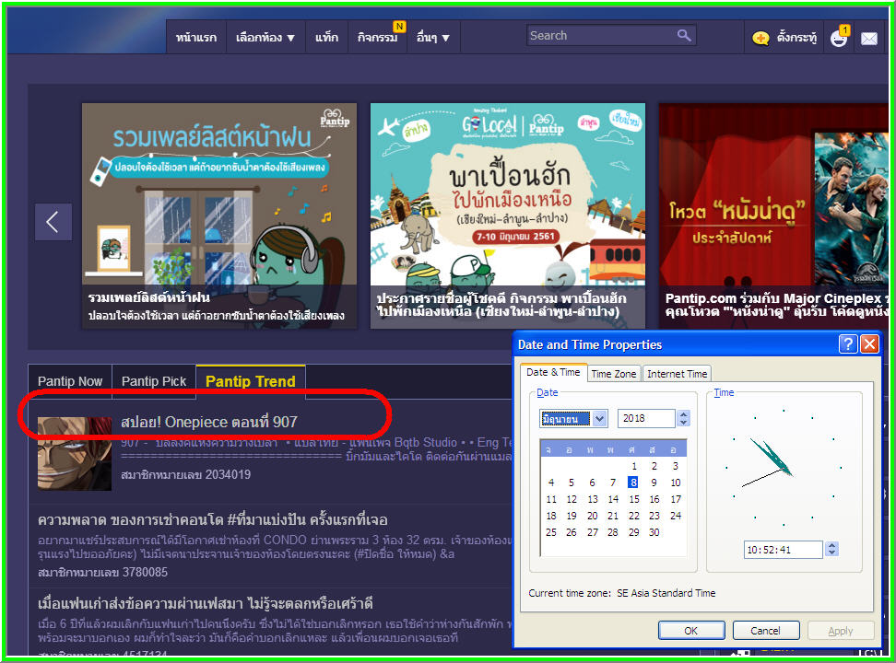Open the Major Cineplex movie vote banner

773,215
